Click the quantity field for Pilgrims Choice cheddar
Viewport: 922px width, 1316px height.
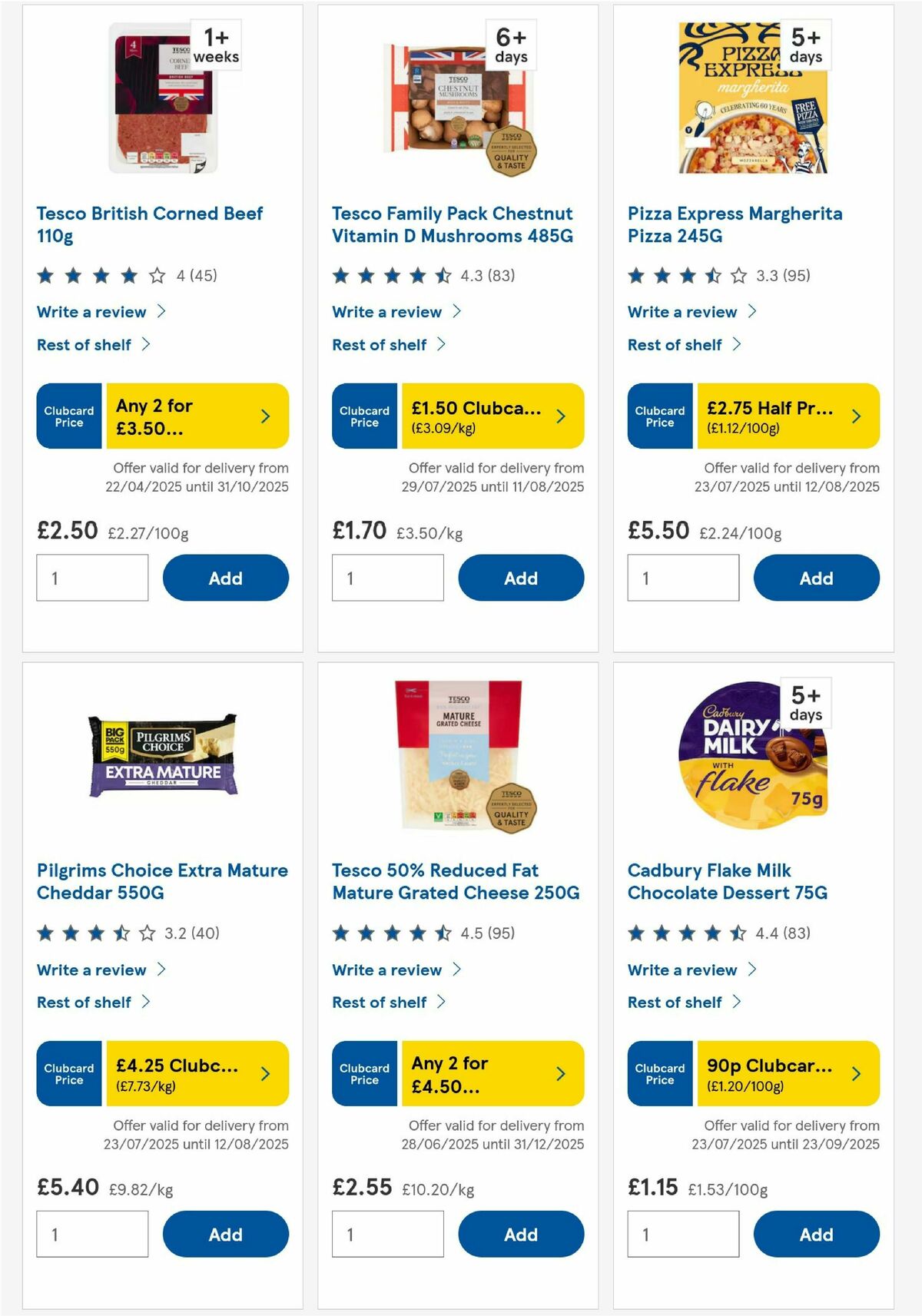[x=92, y=1234]
